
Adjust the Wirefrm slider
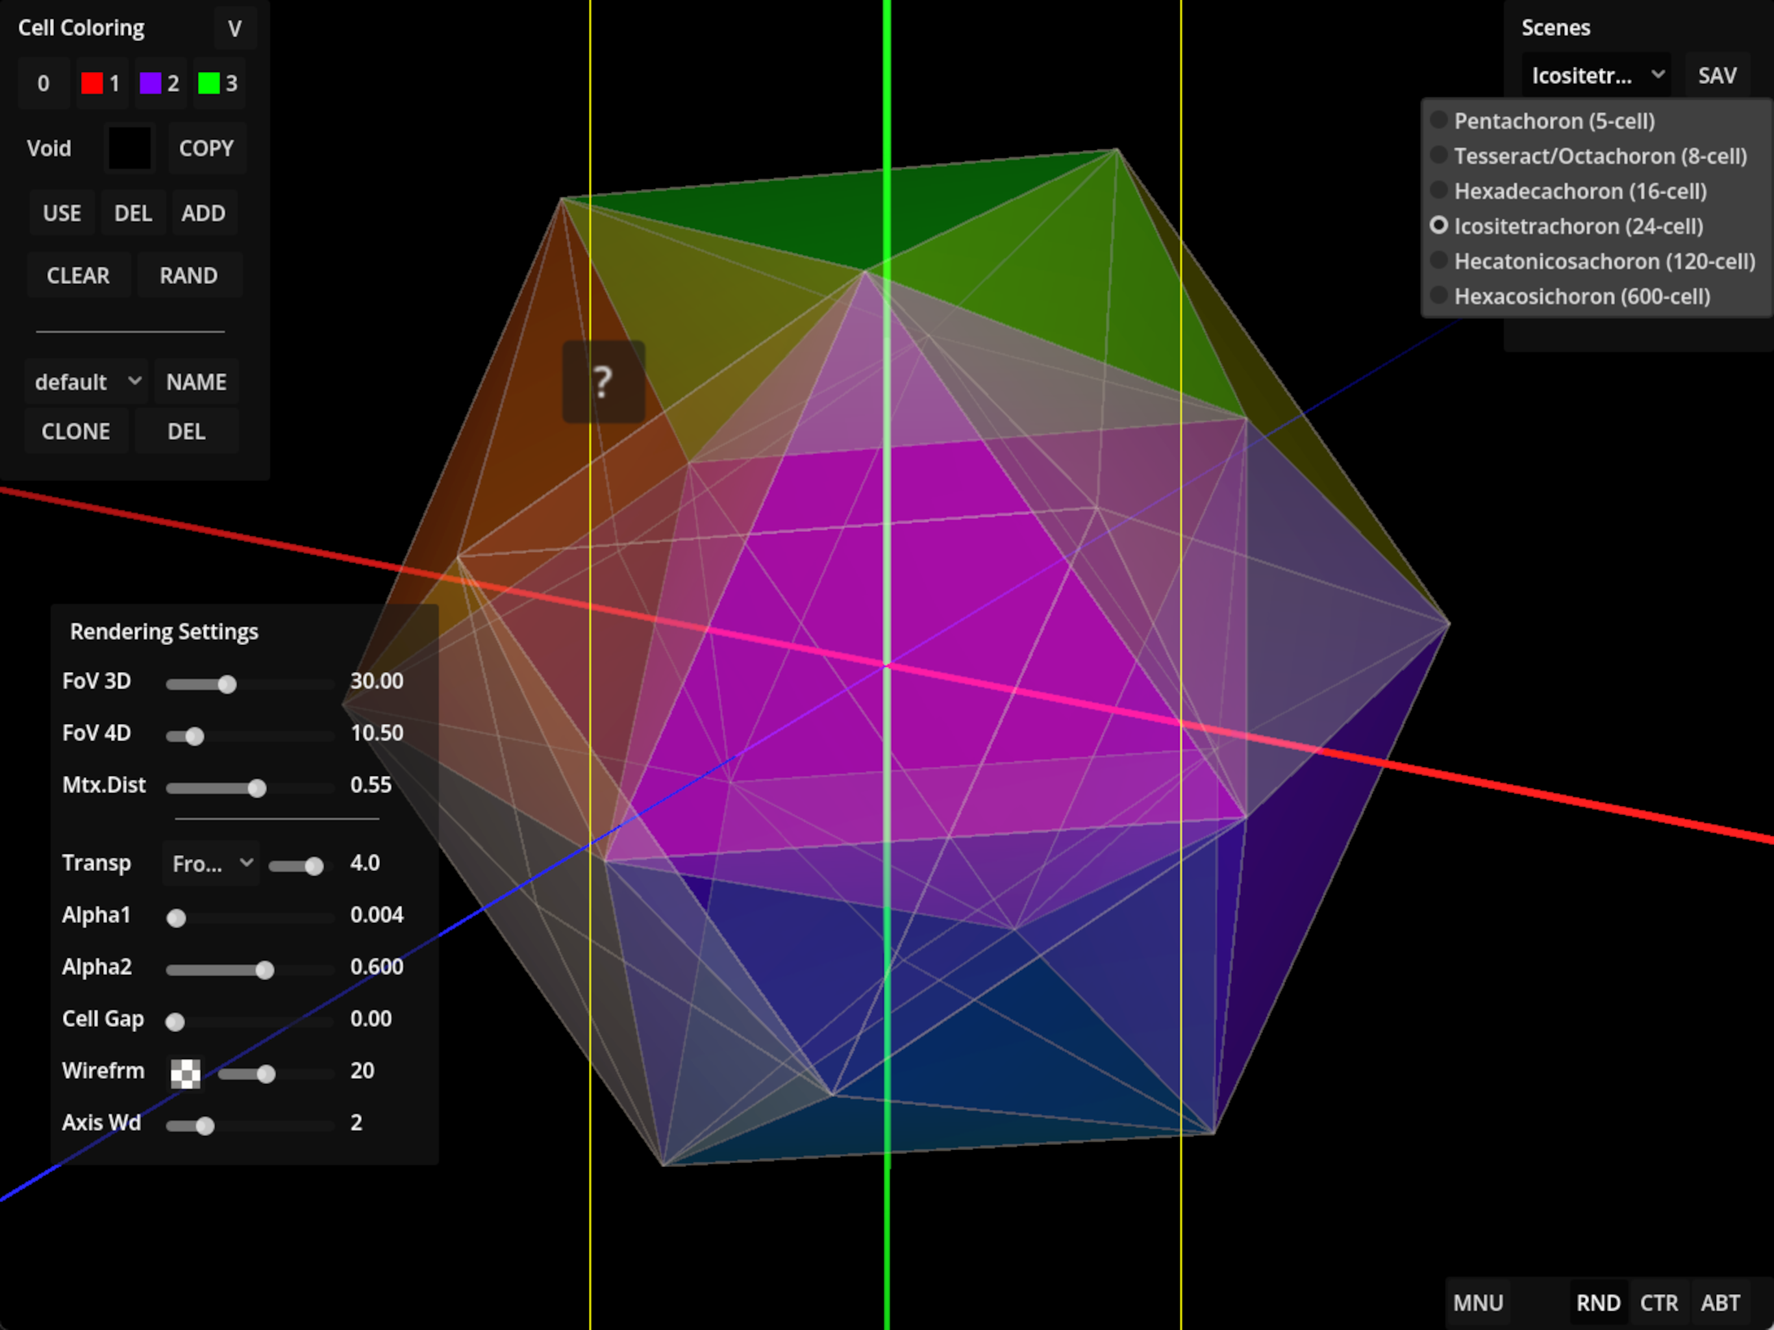(x=276, y=1074)
